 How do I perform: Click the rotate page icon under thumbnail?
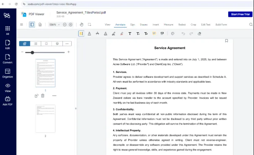click(37, 96)
